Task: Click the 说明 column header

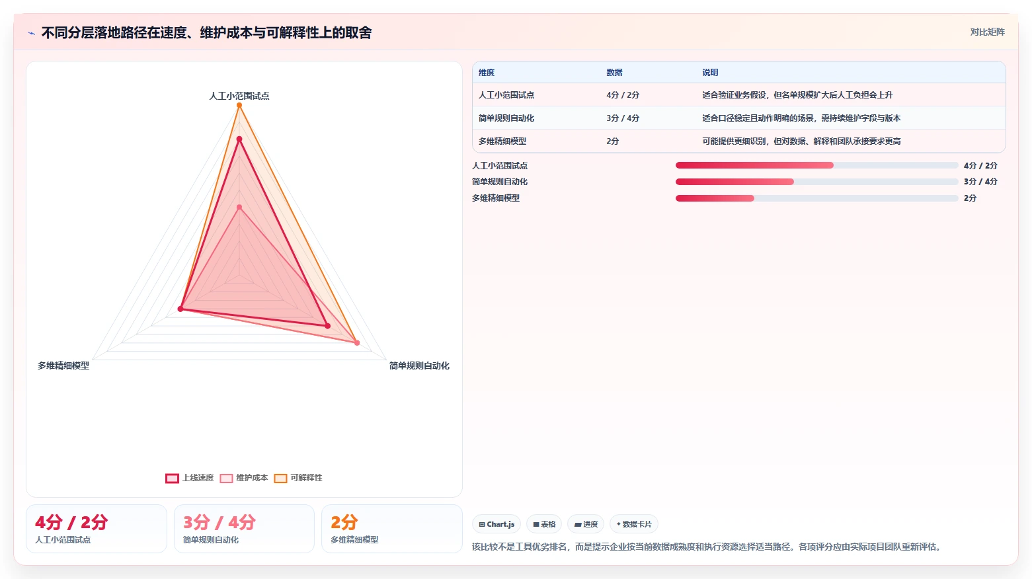Action: pyautogui.click(x=710, y=73)
